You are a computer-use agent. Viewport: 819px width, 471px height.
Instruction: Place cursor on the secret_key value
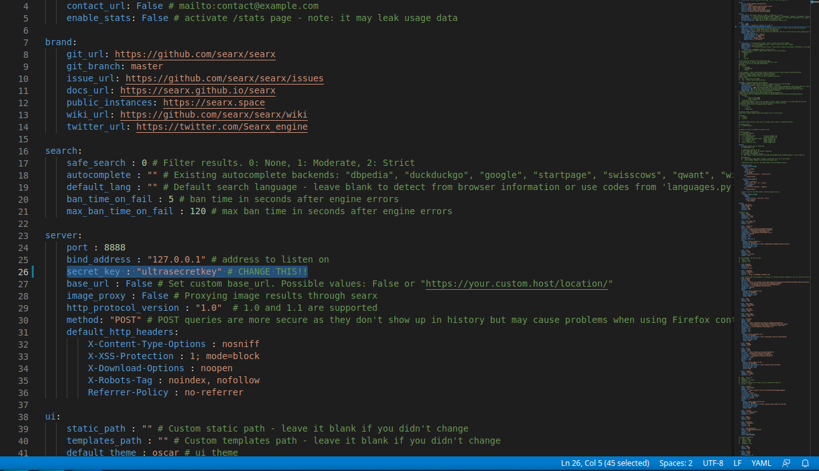click(x=179, y=272)
